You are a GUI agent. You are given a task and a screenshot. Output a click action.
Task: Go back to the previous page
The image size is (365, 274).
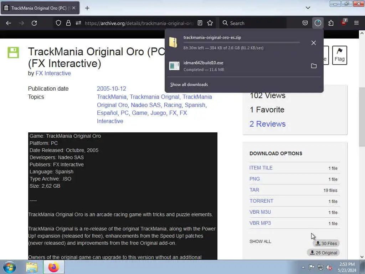click(x=9, y=23)
